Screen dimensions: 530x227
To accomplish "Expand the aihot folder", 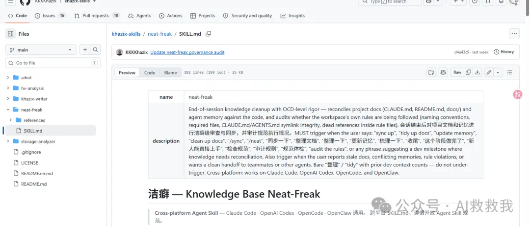I will tap(8, 77).
